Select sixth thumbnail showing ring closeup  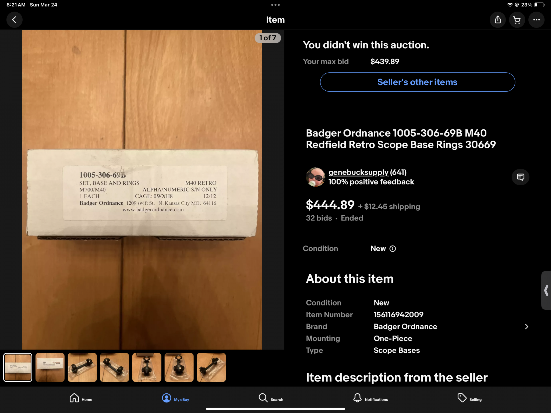[x=179, y=367]
